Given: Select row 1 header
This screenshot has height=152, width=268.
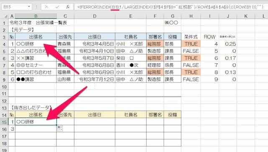Looking at the screenshot, I should [4, 23].
